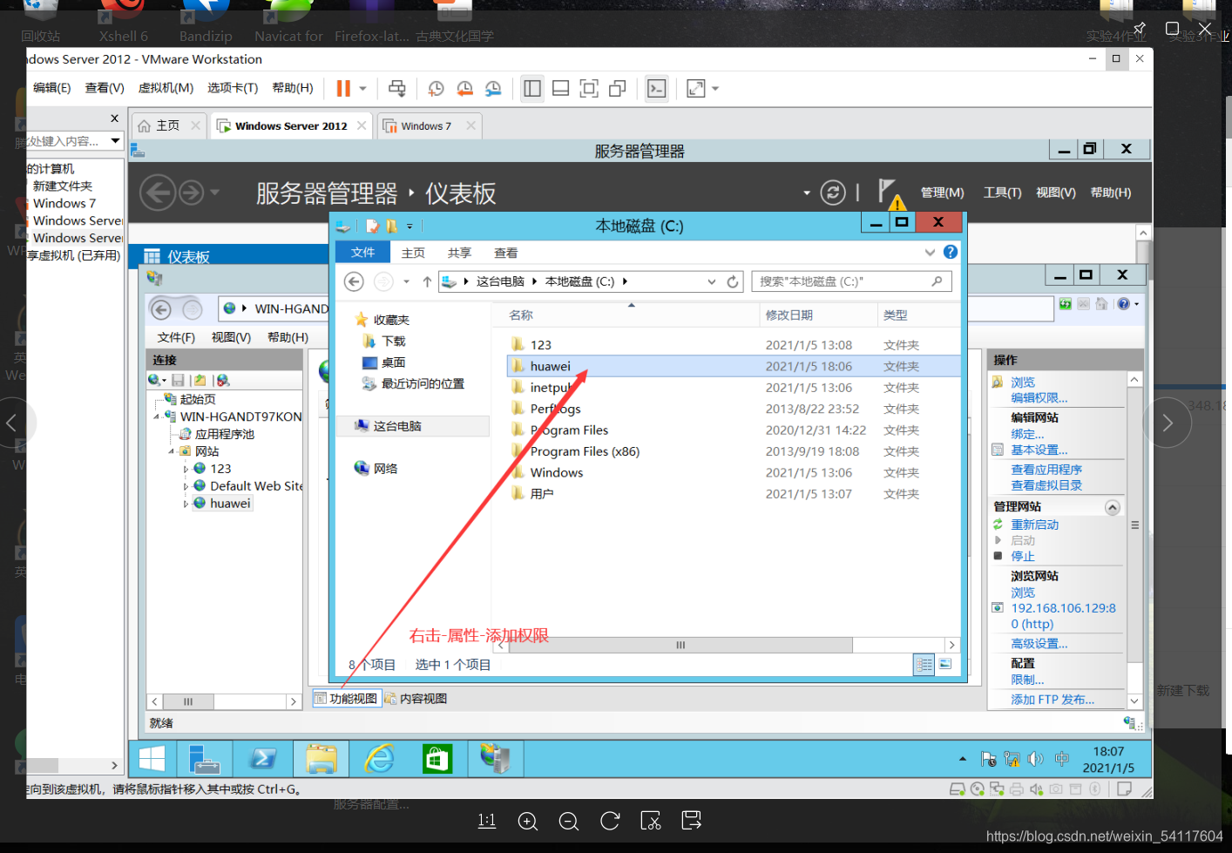Click 编辑权限... link in actions pane
The image size is (1232, 853).
pos(1039,398)
